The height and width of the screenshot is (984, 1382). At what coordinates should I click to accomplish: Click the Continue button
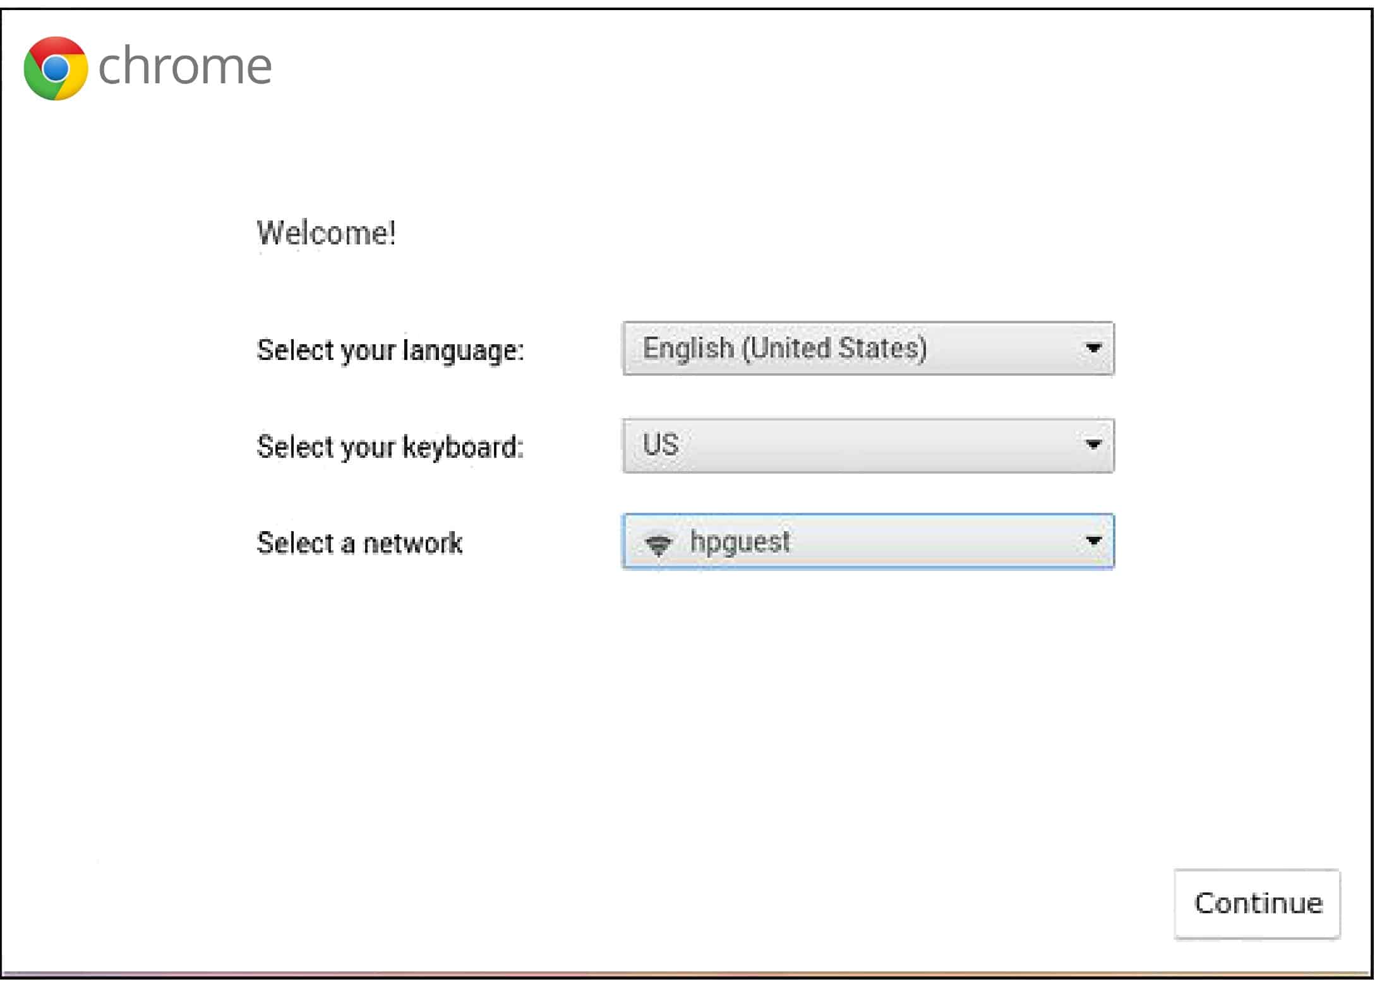click(x=1257, y=904)
